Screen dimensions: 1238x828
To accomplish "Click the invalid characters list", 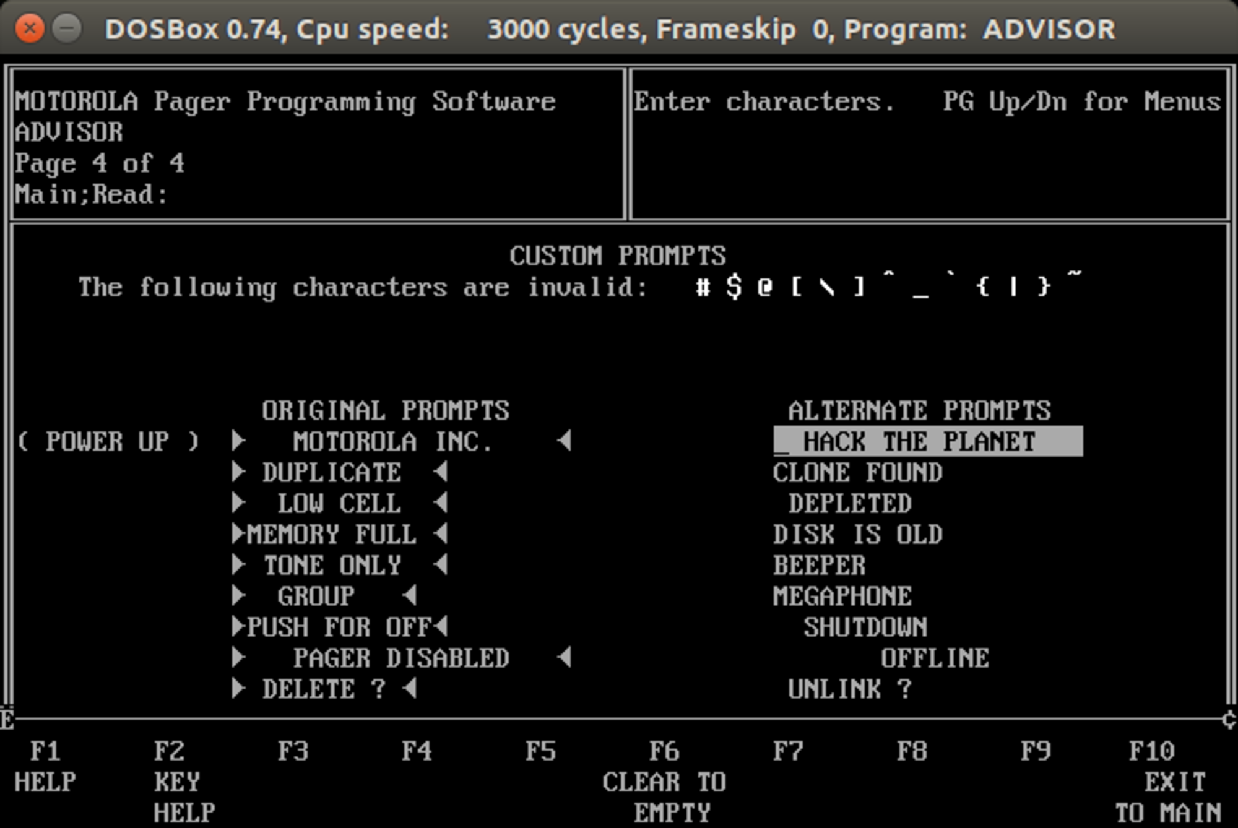I will (x=889, y=286).
